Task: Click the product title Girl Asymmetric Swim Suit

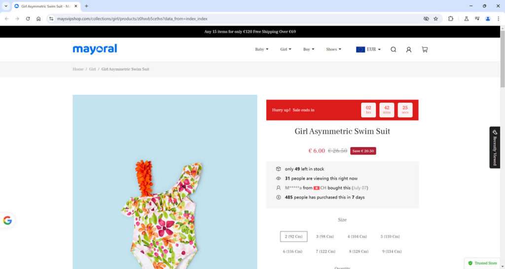Action: (x=342, y=131)
